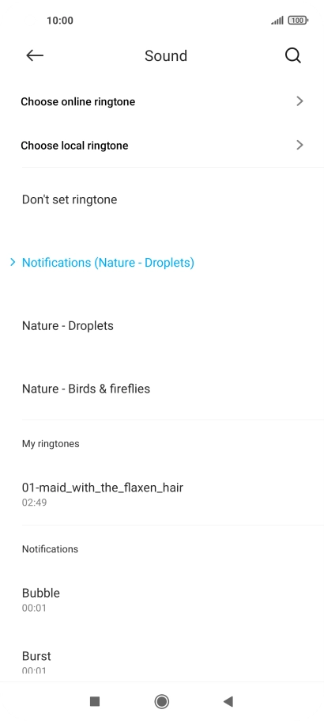Tap the battery indicator in status bar
324x721 pixels.
point(298,21)
